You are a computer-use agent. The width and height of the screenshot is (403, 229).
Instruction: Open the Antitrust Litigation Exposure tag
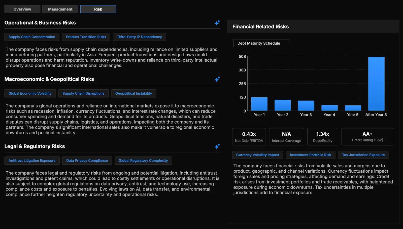pyautogui.click(x=32, y=161)
